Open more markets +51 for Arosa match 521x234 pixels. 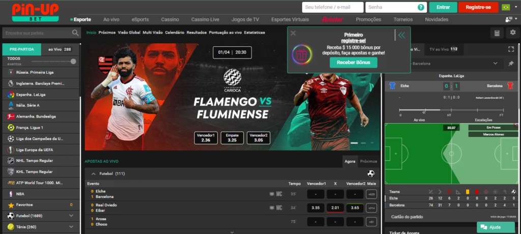[x=371, y=222]
